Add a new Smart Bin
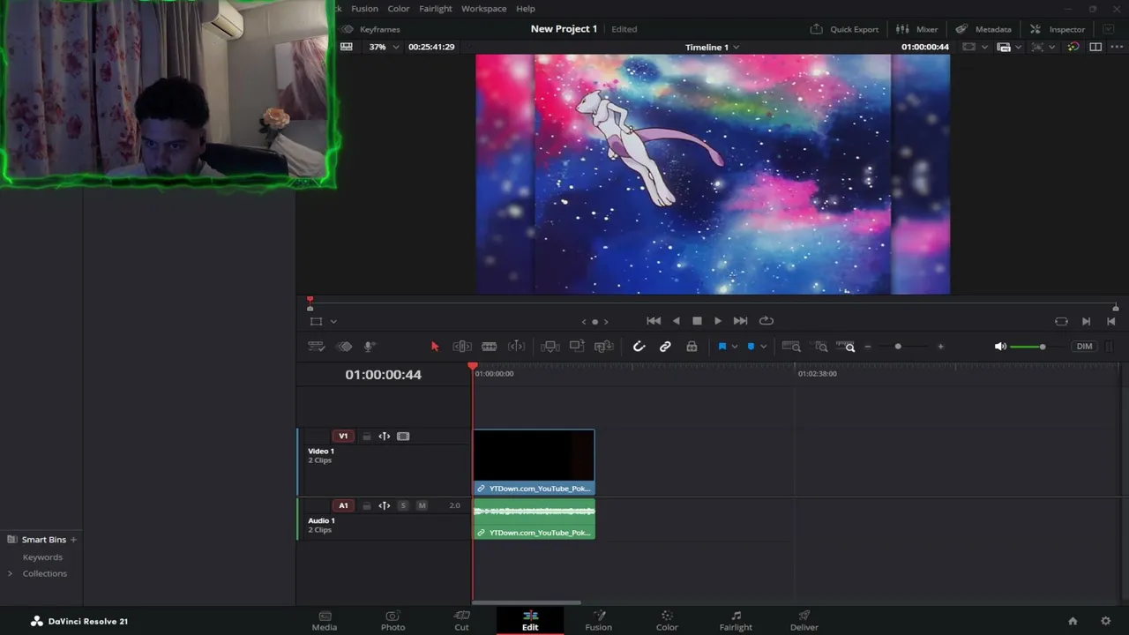Image resolution: width=1129 pixels, height=635 pixels. 73,540
